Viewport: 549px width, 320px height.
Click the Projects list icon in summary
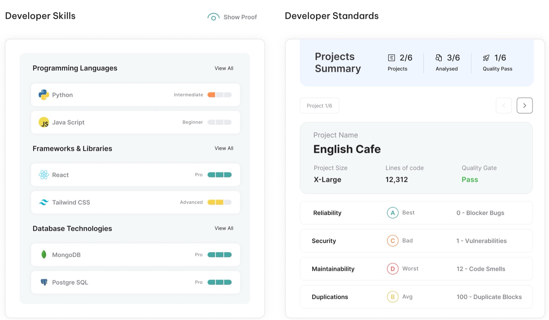pyautogui.click(x=391, y=58)
